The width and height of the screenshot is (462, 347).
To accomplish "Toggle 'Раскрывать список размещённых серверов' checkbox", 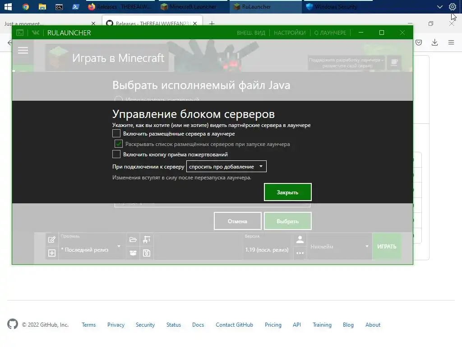I will tap(119, 144).
